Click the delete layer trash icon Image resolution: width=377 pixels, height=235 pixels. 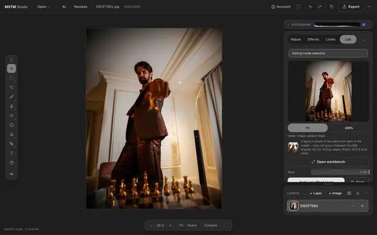(358, 193)
